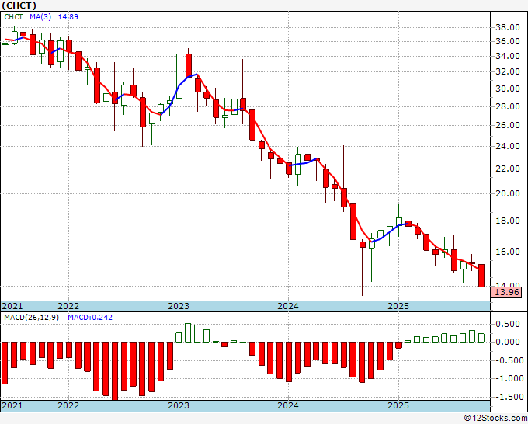Select the 34.00 price axis label
Screen dimensions: 528x424
[508, 56]
